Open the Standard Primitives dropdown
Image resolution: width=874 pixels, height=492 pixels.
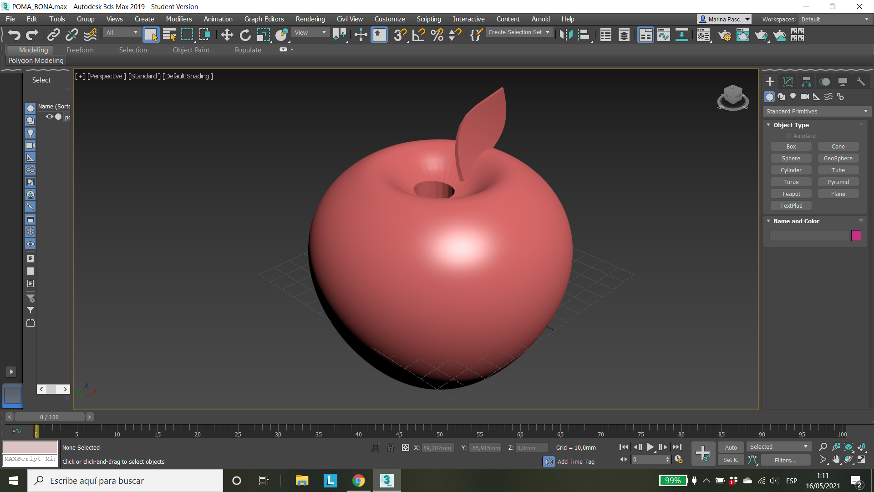(817, 111)
